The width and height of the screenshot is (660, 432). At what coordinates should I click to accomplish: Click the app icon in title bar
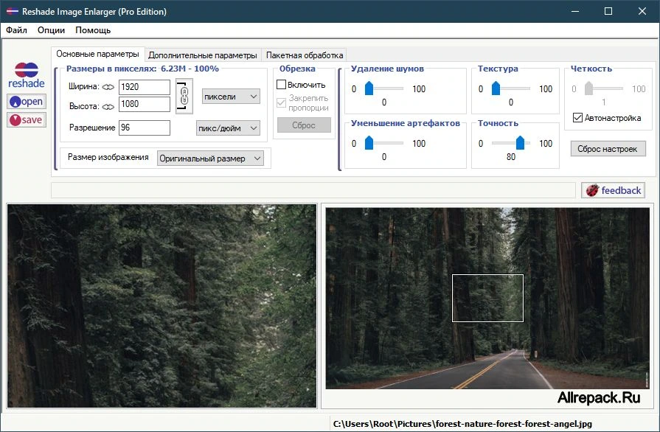[x=13, y=11]
